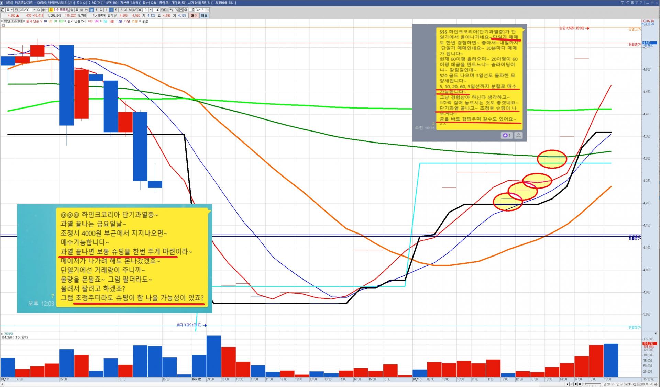
Task: Click the stock search magnifier icon
Action: tap(38, 10)
